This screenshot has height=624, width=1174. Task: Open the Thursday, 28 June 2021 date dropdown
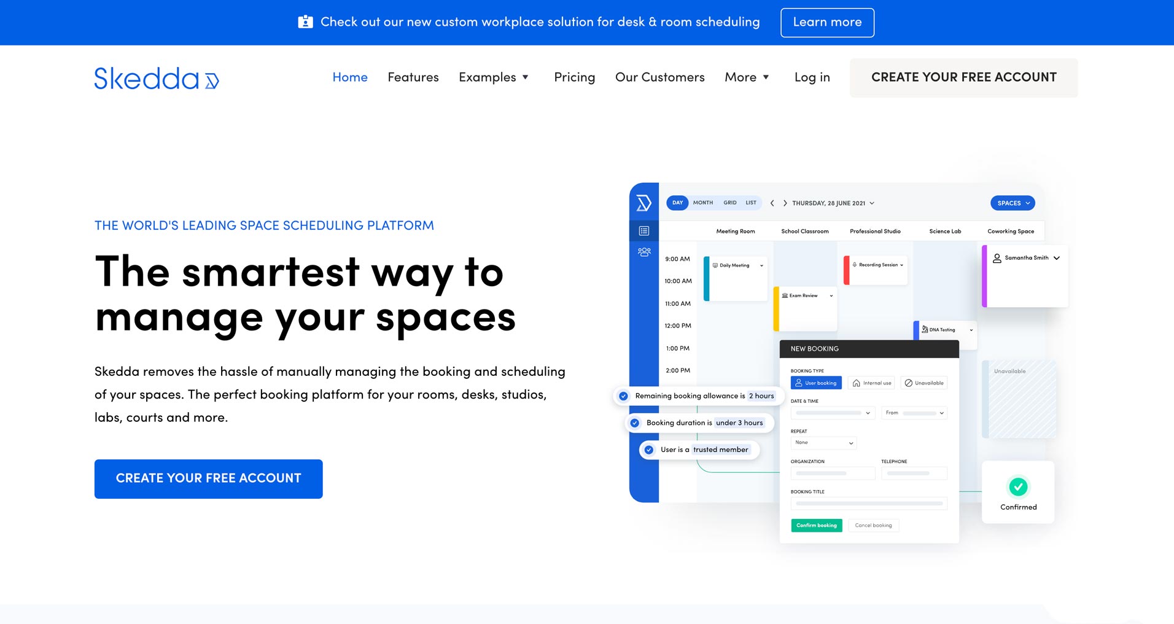click(833, 203)
